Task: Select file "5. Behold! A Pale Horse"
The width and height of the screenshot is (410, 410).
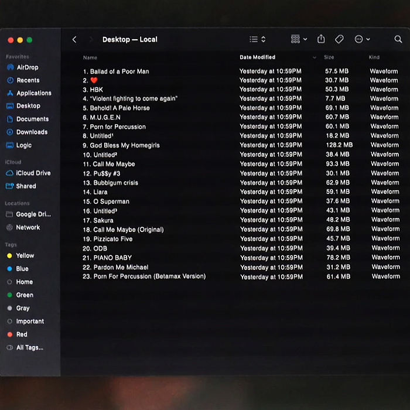Action: (117, 108)
